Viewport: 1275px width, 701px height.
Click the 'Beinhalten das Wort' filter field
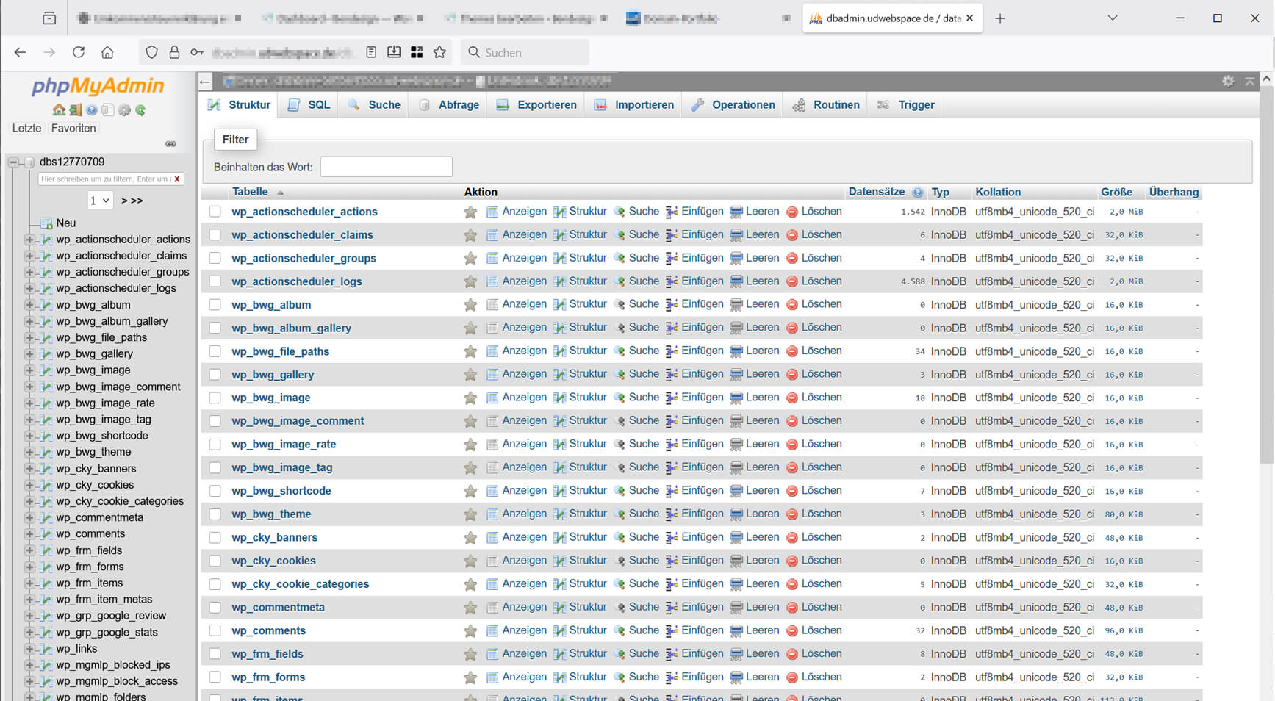click(386, 167)
